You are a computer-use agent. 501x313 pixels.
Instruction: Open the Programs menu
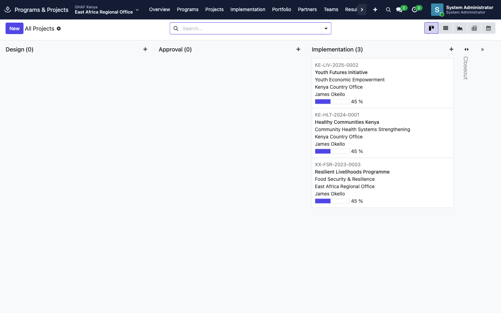click(x=188, y=10)
